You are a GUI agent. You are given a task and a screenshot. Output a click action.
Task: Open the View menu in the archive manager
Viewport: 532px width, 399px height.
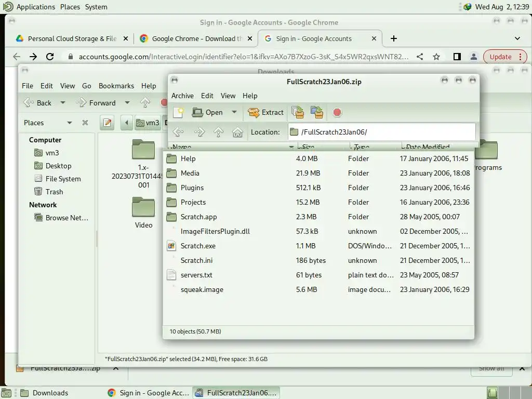[228, 96]
